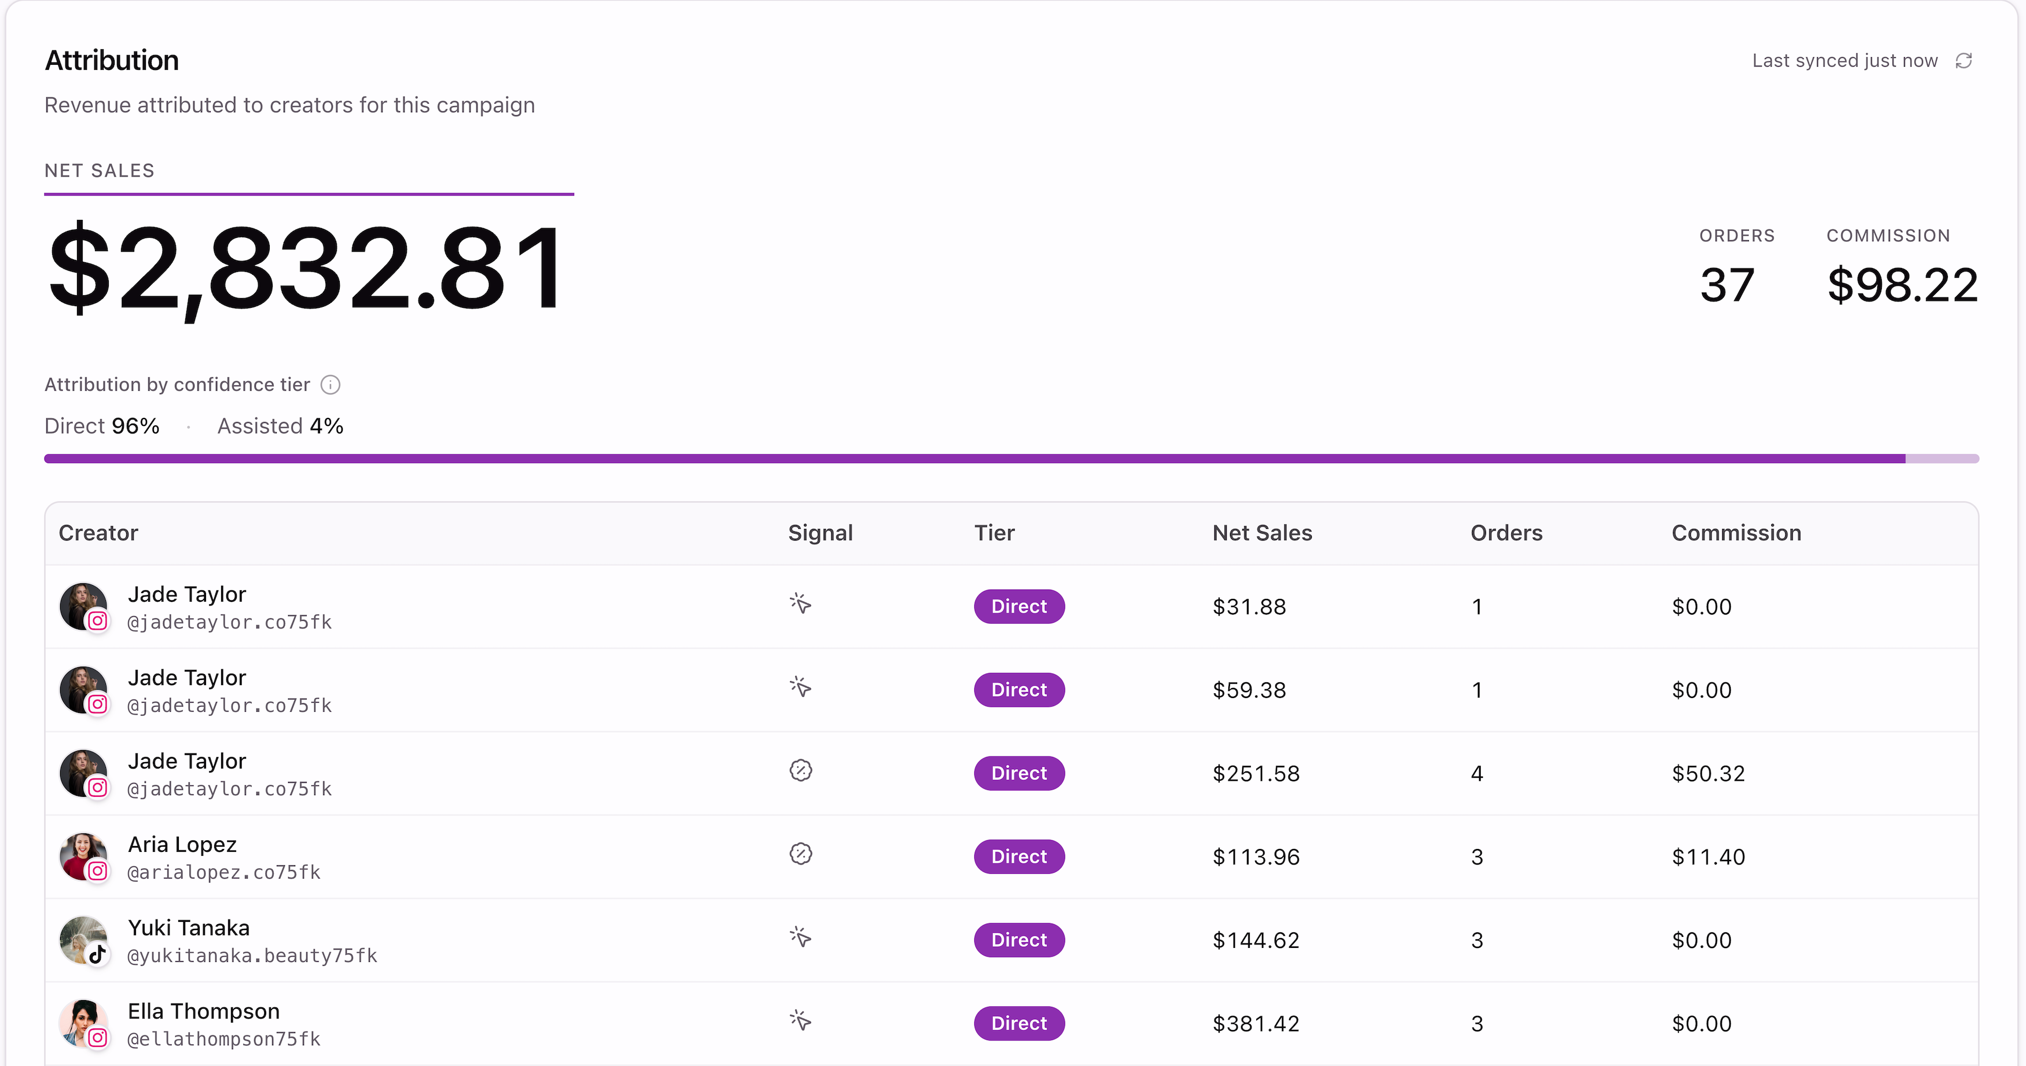Open Jade Taylor's avatar in the $31.88 row
Image resolution: width=2026 pixels, height=1066 pixels.
click(x=83, y=606)
